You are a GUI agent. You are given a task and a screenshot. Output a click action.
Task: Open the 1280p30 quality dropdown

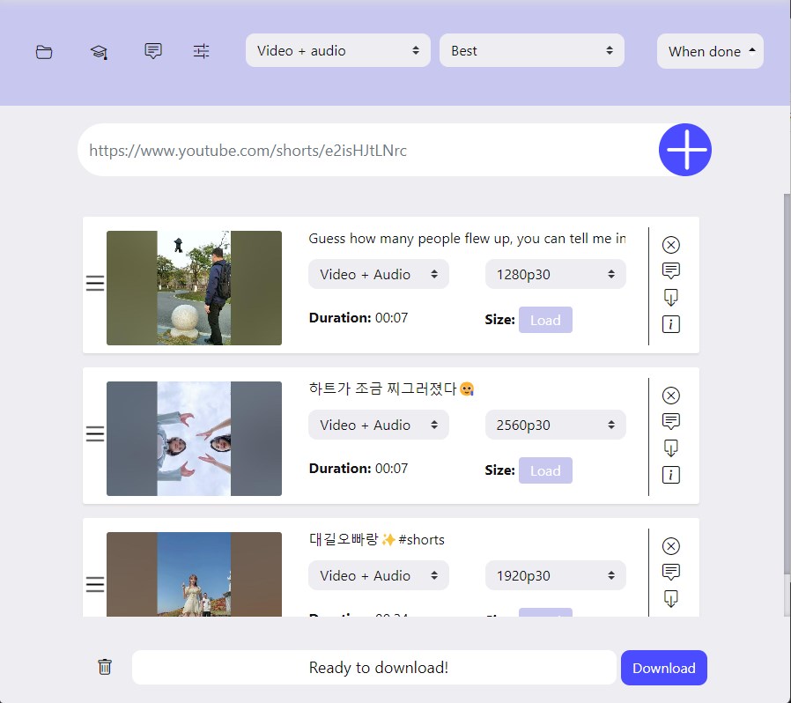click(x=556, y=274)
